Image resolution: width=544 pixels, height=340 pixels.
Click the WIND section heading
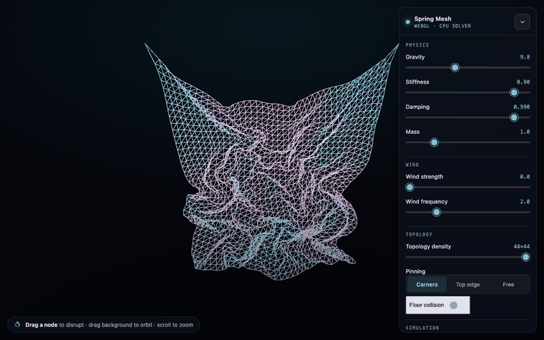point(412,165)
